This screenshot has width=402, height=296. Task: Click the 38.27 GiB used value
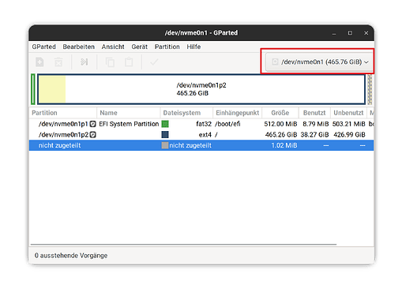coord(314,135)
